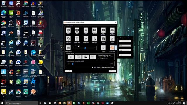This screenshot has height=105, width=187.
Task: Select the Roblox Player desktop shortcut
Action: click(4, 63)
